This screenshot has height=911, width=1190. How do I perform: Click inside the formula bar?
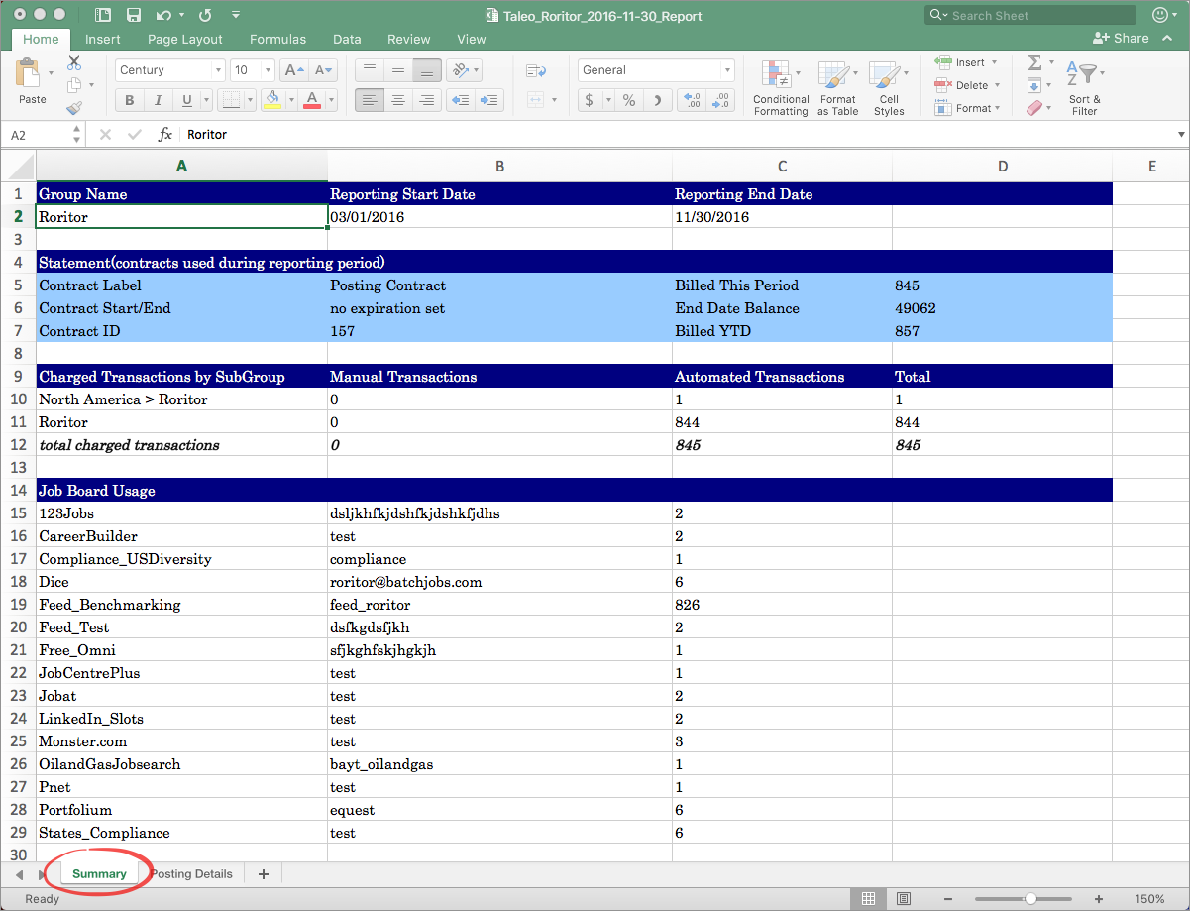(396, 133)
